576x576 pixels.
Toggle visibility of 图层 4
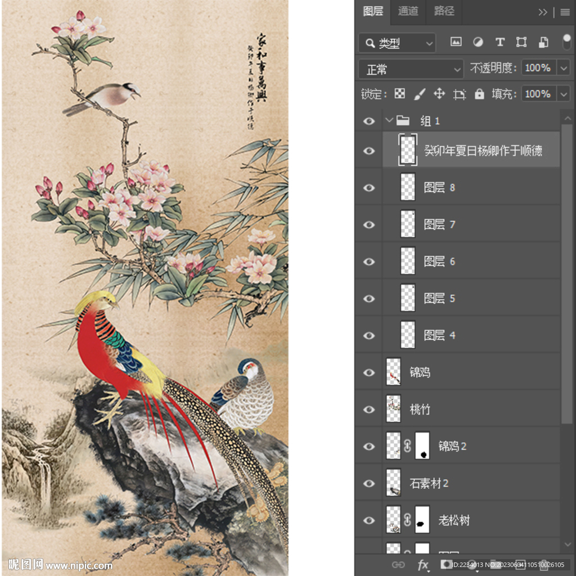(x=369, y=335)
